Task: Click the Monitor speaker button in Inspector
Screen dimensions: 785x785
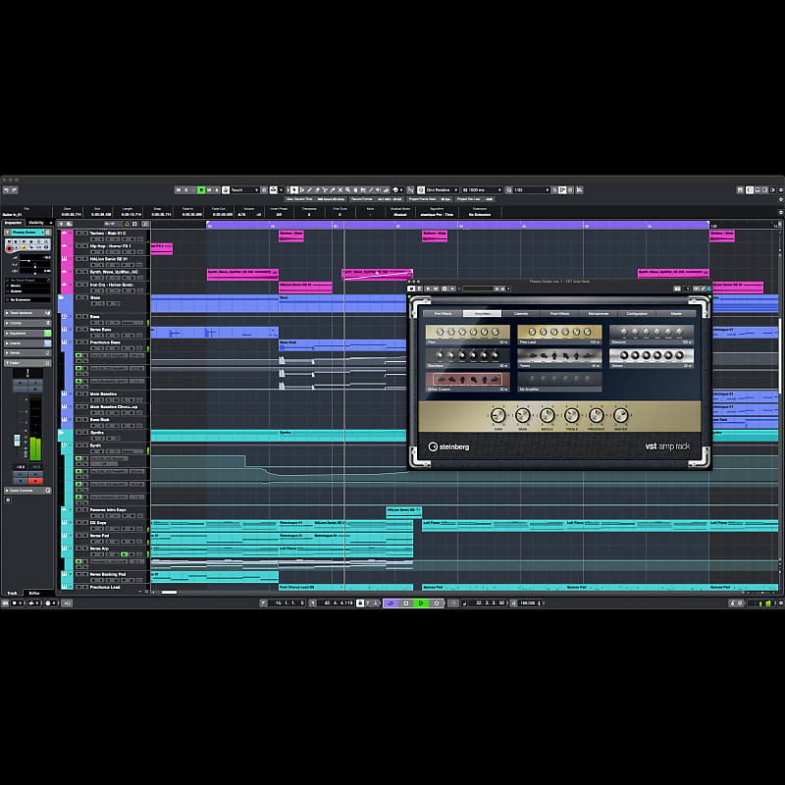Action: point(17,247)
